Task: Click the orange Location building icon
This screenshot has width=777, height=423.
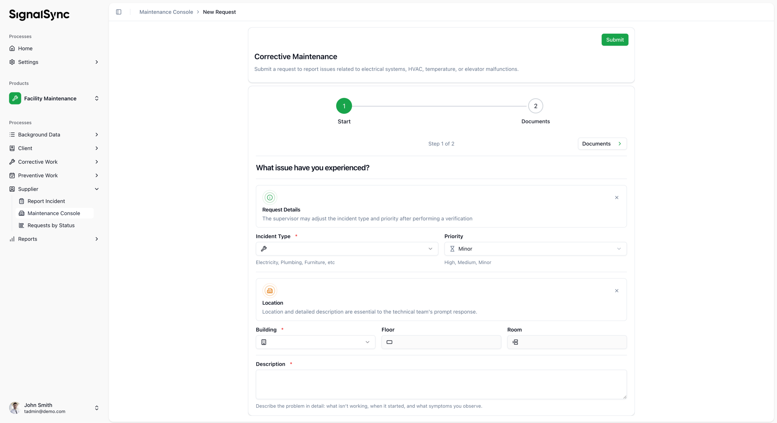Action: pos(270,291)
